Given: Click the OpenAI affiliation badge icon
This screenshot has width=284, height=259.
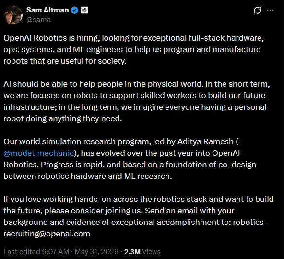Looking at the screenshot, I should (x=84, y=10).
